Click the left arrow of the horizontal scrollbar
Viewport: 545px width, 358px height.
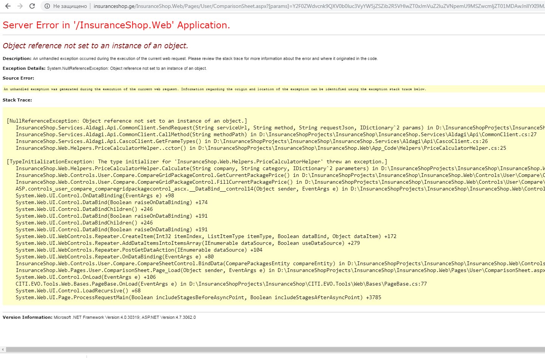[x=3, y=350]
